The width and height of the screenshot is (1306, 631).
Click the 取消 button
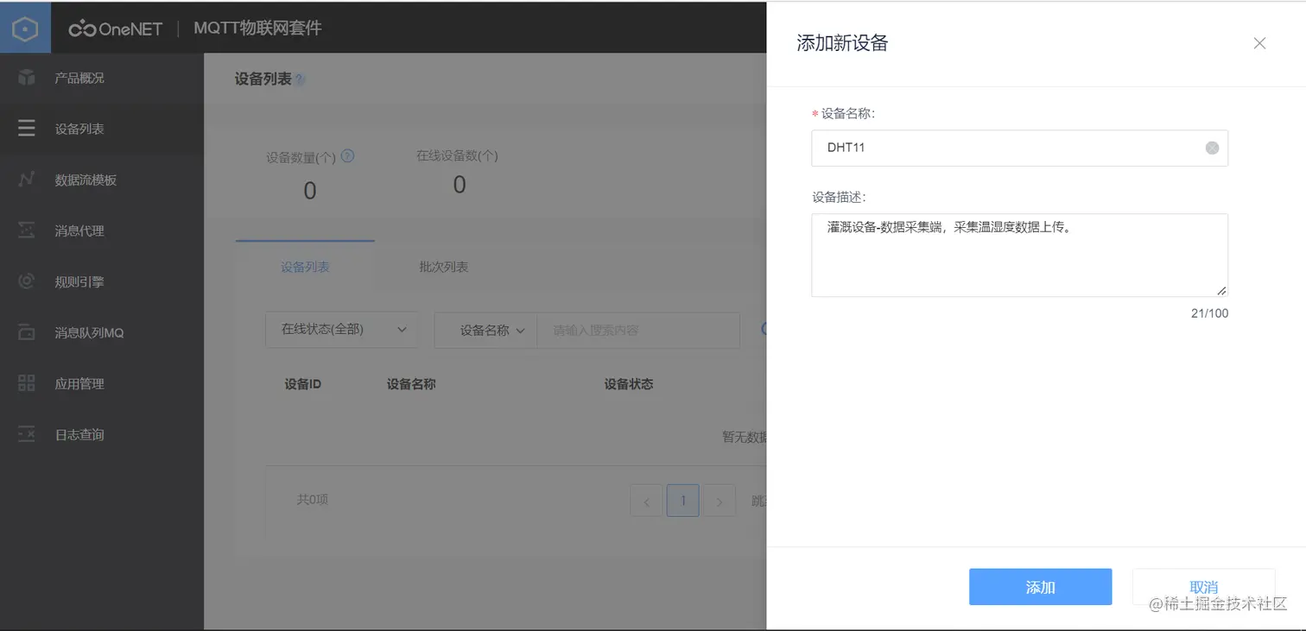[1203, 587]
